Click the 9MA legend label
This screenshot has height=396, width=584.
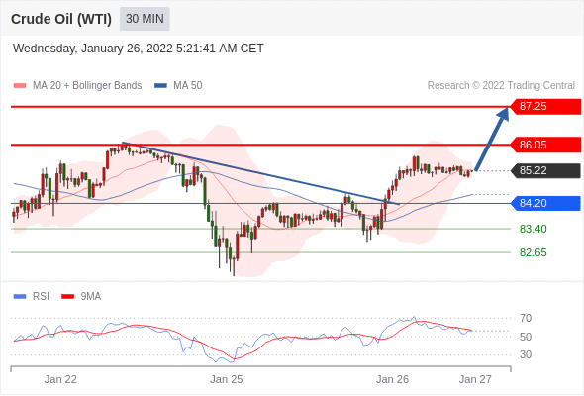91,297
